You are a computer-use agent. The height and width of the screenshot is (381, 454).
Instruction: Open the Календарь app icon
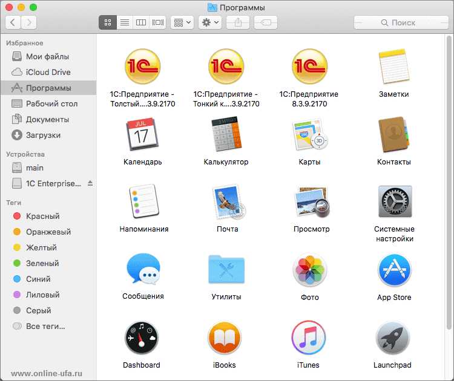(x=142, y=134)
